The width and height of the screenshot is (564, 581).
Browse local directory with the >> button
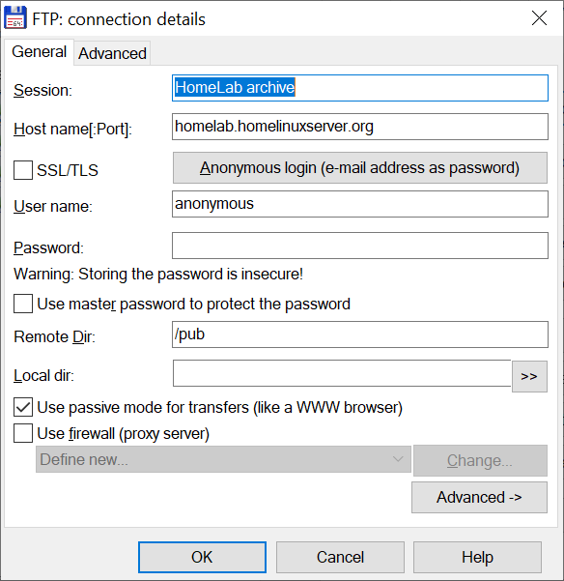[529, 376]
